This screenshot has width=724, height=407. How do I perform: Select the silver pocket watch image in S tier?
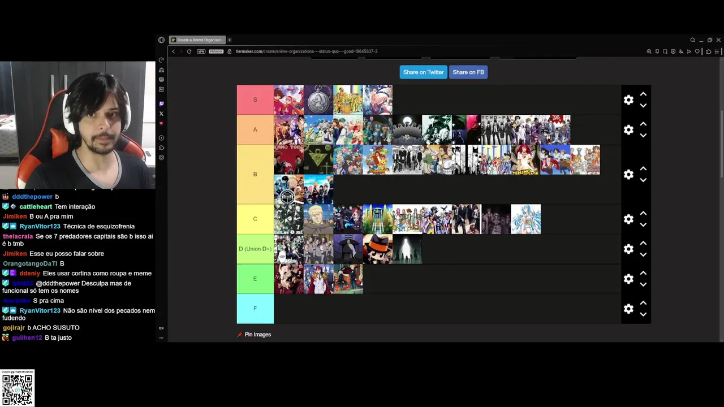(x=318, y=100)
